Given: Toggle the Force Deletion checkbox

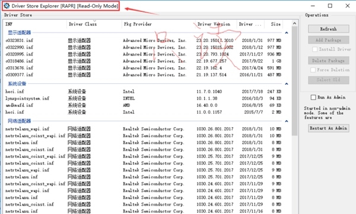Looking at the screenshot, I should point(313,70).
